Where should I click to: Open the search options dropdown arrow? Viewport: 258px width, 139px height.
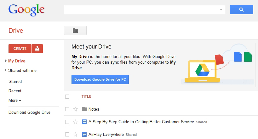coord(221,10)
